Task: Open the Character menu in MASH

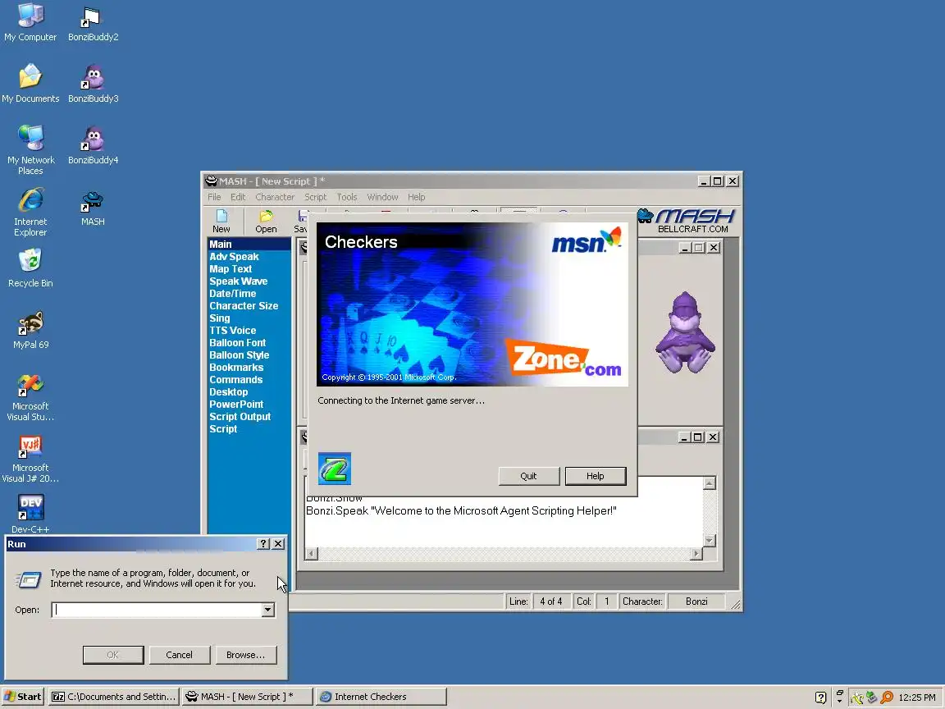Action: point(275,197)
